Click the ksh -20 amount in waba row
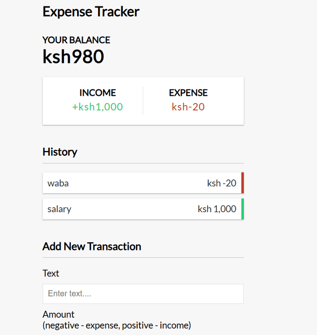Viewport: 317px width, 335px height. coord(221,183)
